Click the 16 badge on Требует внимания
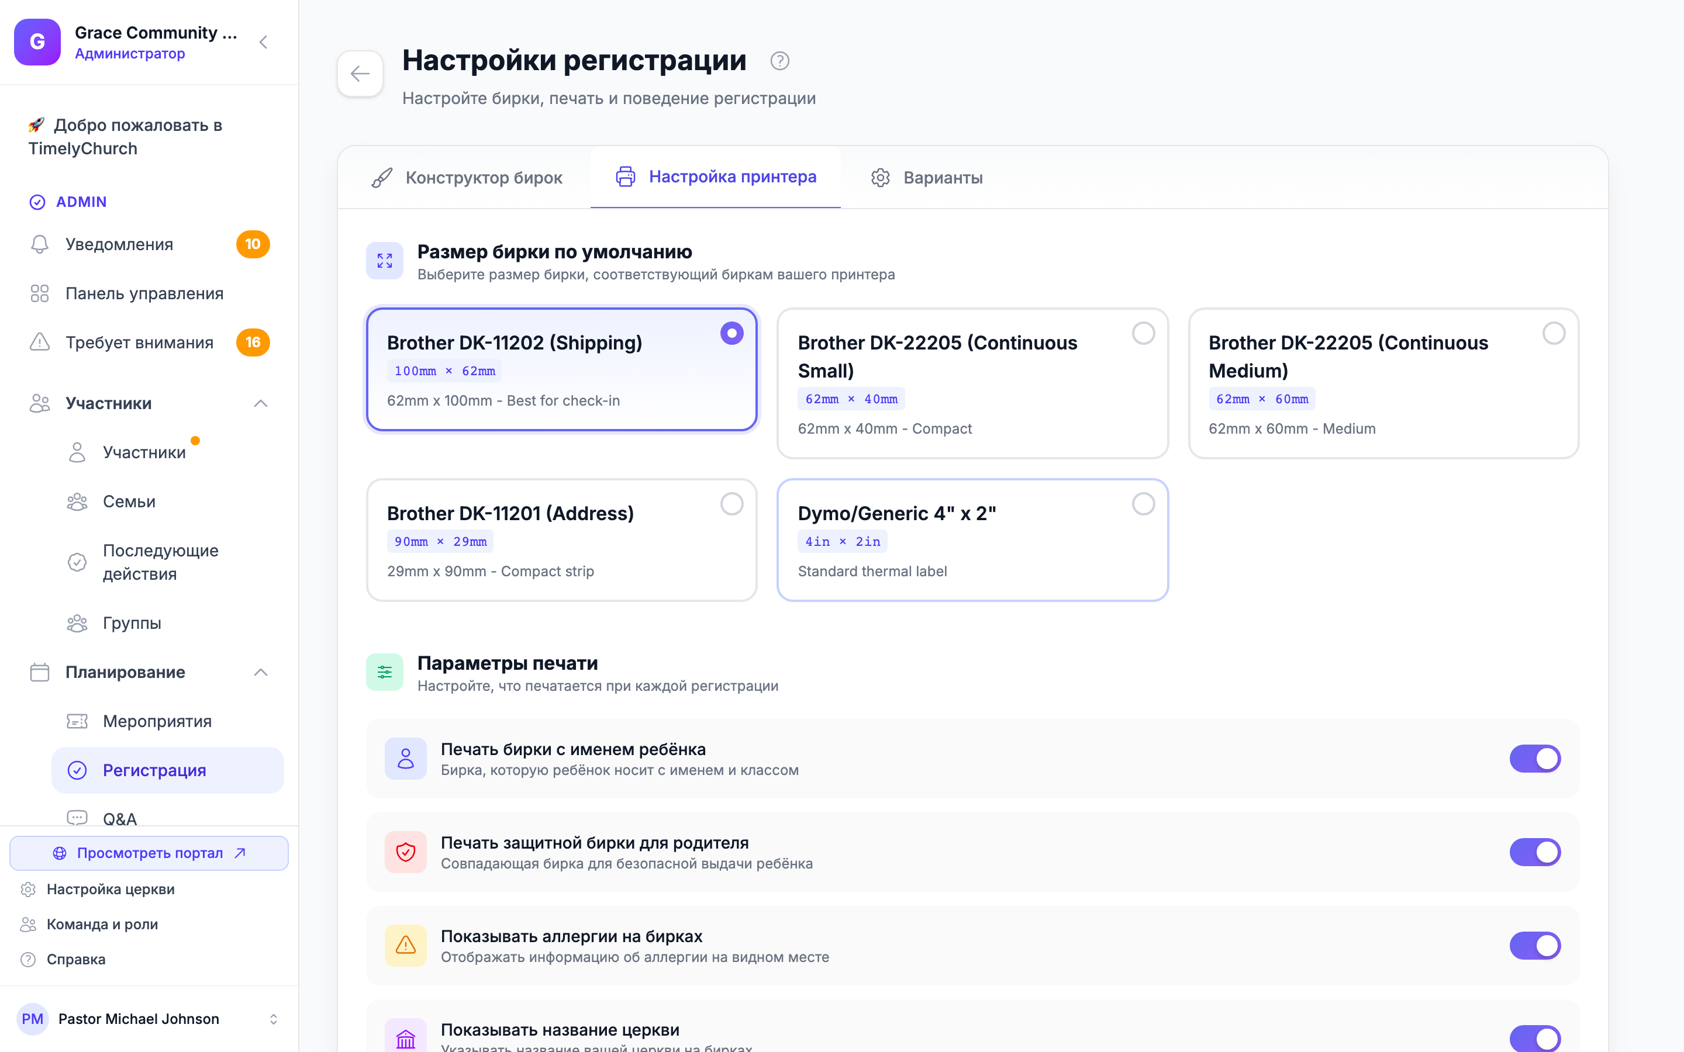This screenshot has width=1684, height=1052. point(253,342)
